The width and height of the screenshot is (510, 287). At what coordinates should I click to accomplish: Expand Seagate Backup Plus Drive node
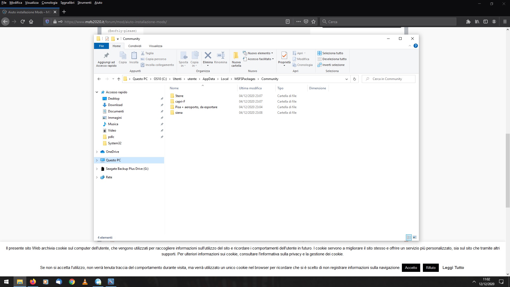click(x=97, y=169)
